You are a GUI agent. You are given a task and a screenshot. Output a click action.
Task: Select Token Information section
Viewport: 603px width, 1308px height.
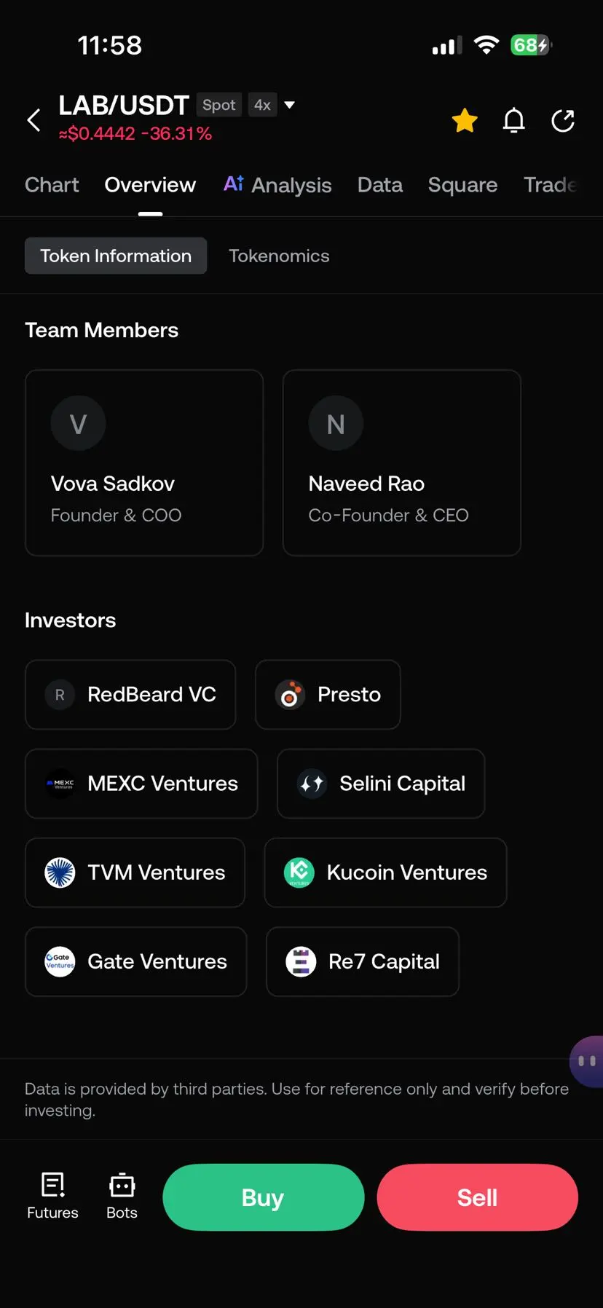pyautogui.click(x=116, y=256)
